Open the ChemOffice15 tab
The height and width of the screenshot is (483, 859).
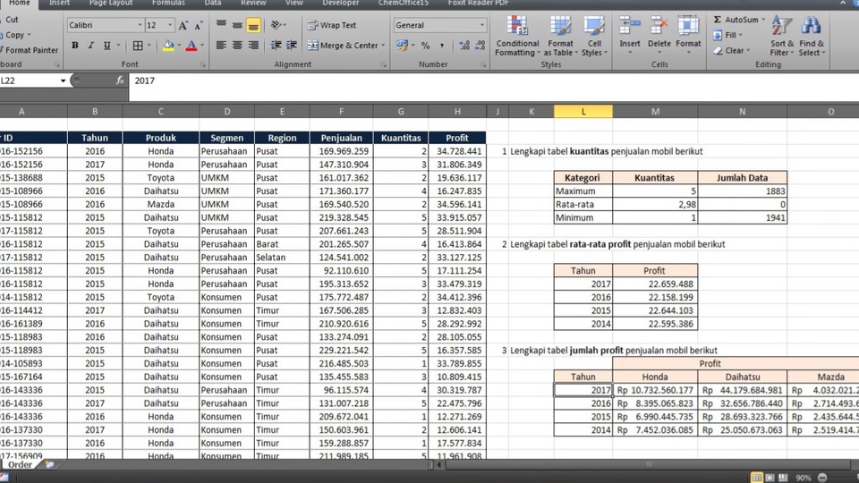pos(404,4)
